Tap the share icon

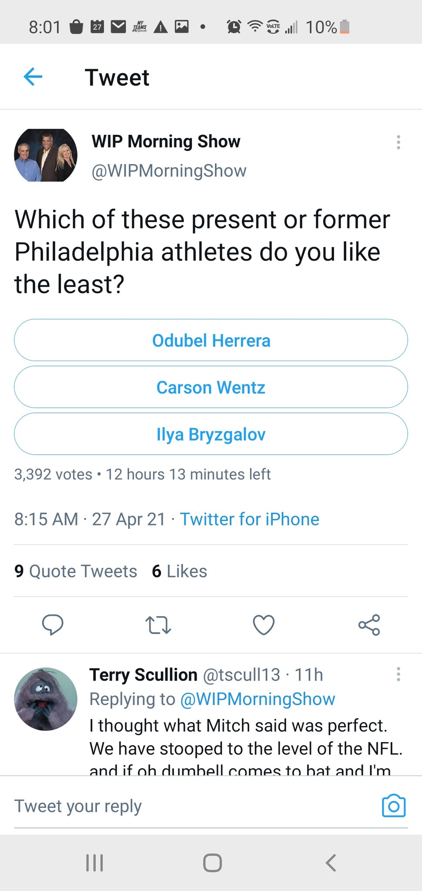tap(369, 625)
